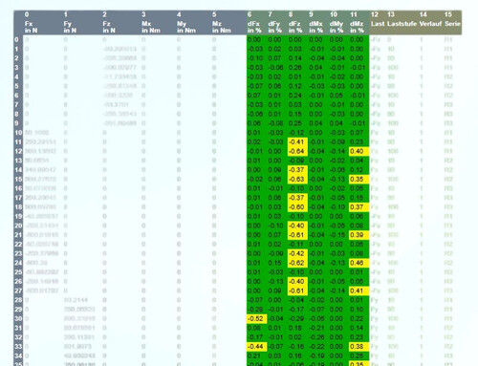This screenshot has height=366, width=478.
Task: Click yellow cell -0.44 in row 33
Action: [256, 347]
